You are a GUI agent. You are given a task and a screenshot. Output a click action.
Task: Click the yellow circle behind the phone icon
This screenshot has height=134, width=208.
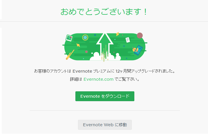tap(135, 50)
